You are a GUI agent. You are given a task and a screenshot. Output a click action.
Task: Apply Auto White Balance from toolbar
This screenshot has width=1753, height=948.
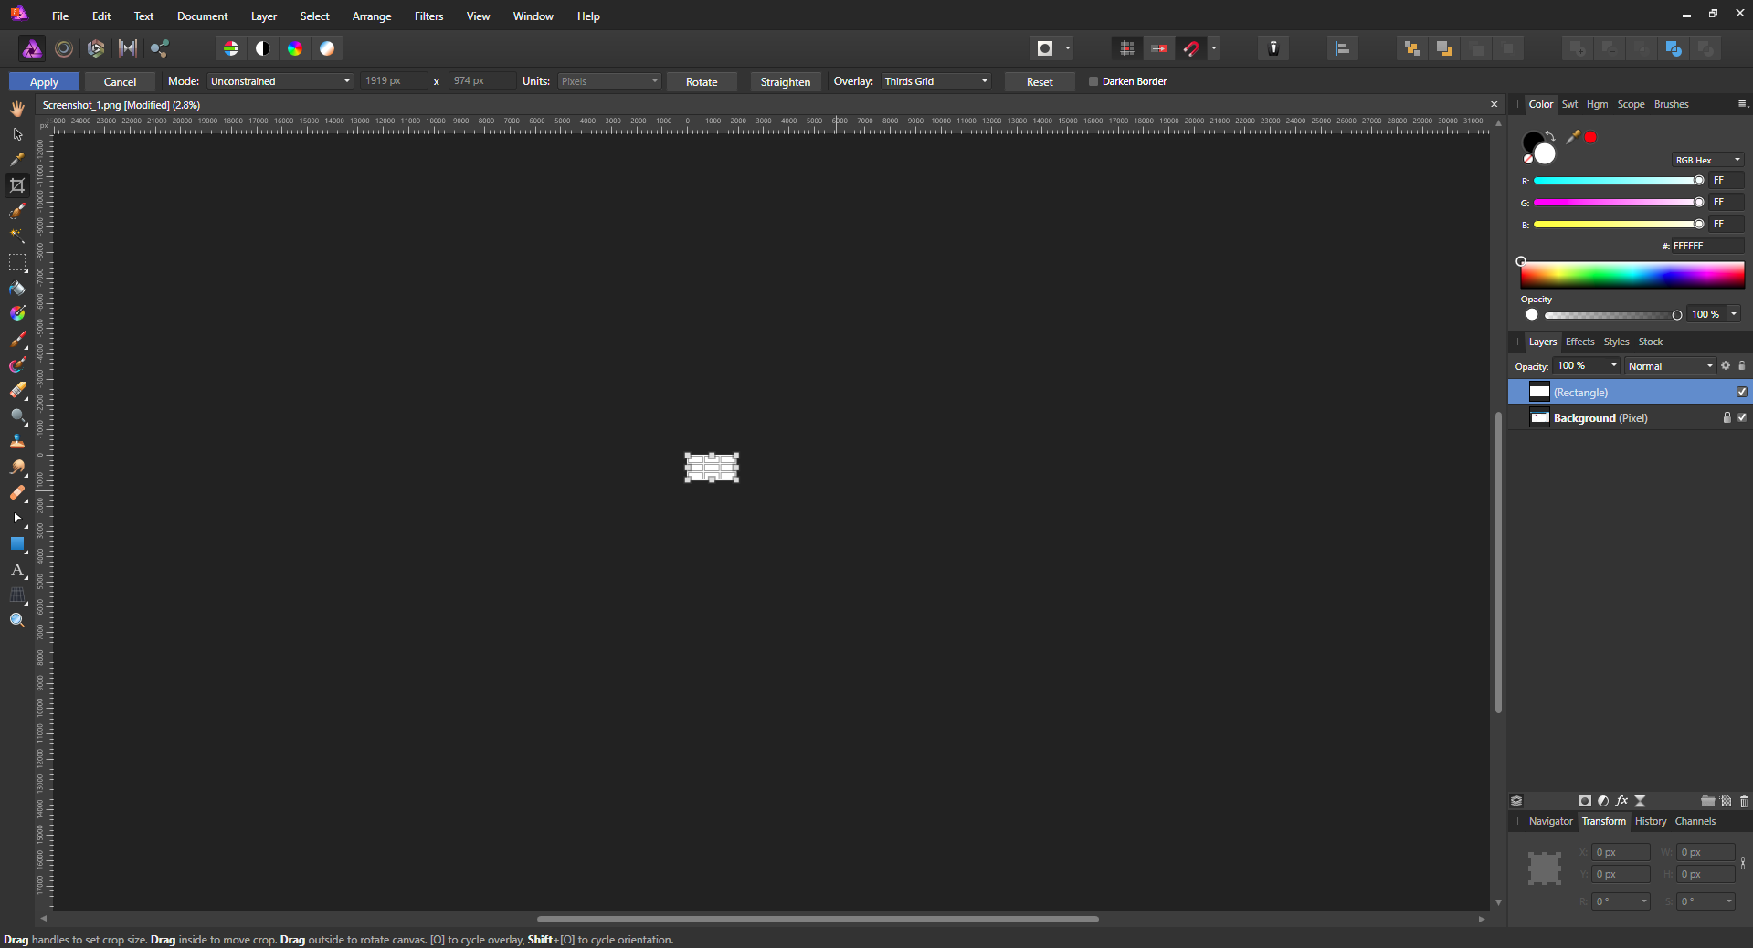click(x=327, y=48)
